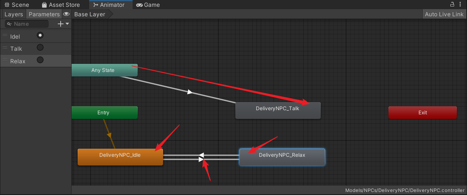Select the Any State to Talk transition arrow

click(190, 92)
